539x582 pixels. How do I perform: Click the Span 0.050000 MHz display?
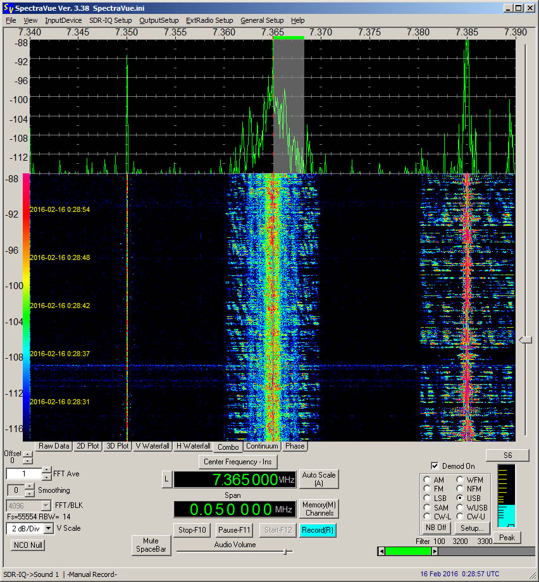(x=235, y=509)
